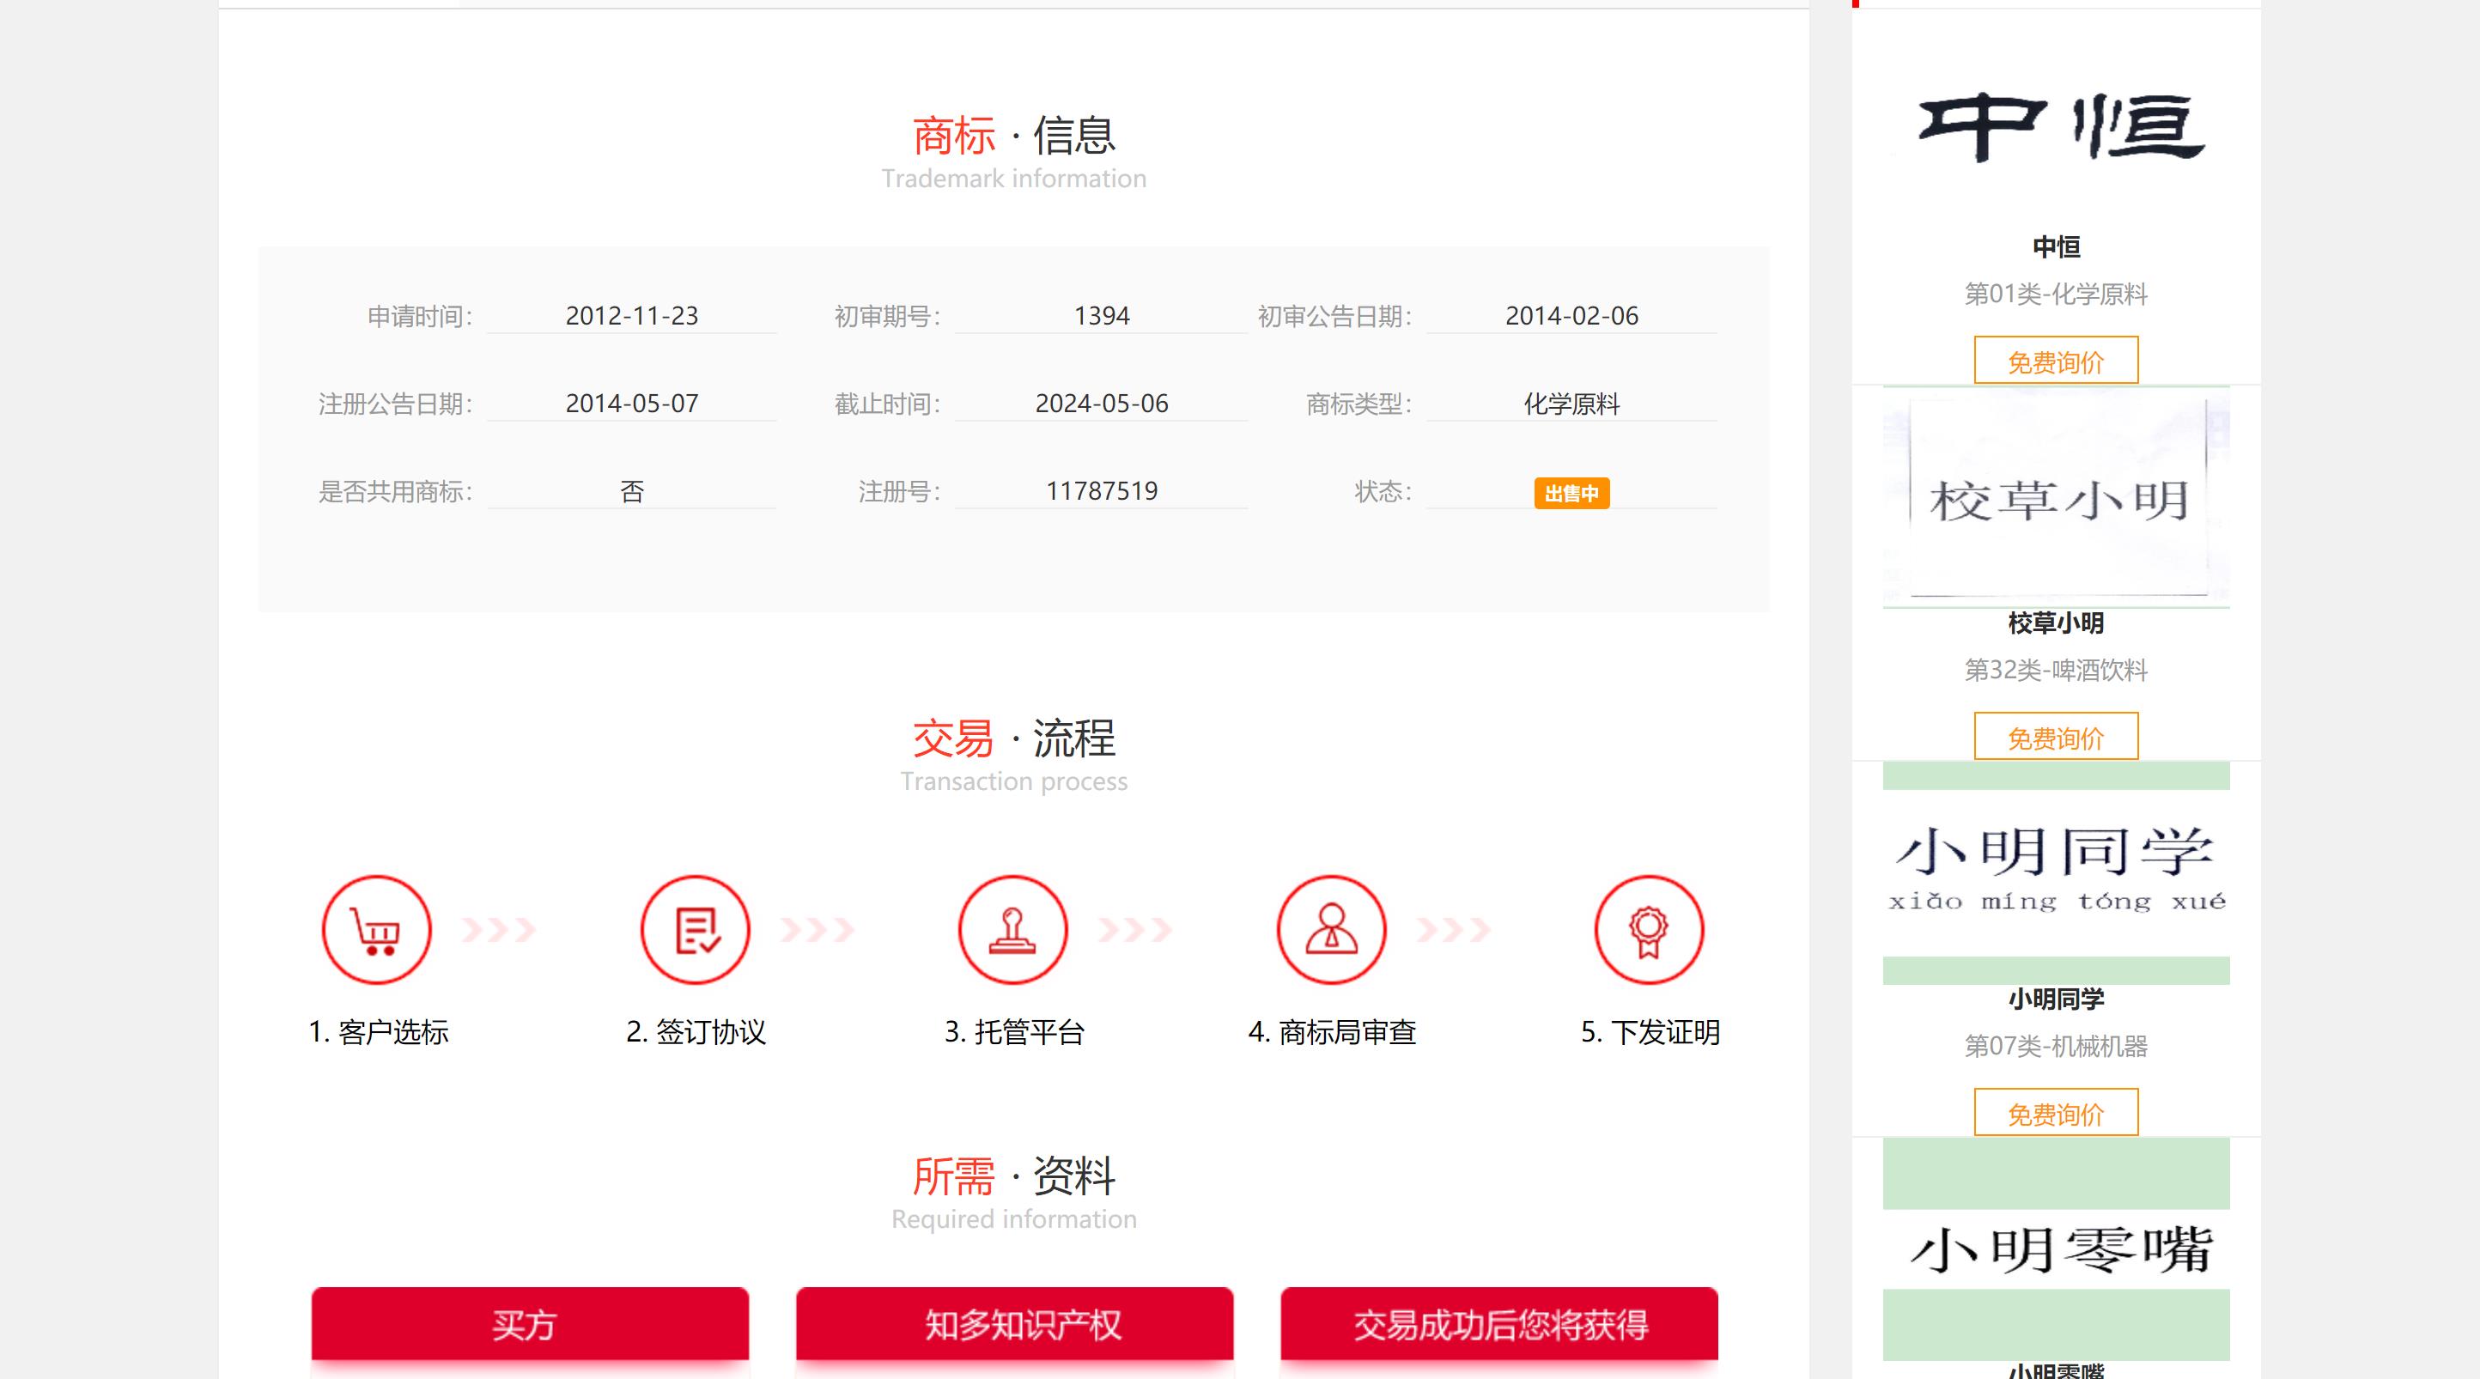Click the 5. 下发证明 step label
The height and width of the screenshot is (1379, 2480).
coord(1650,1032)
